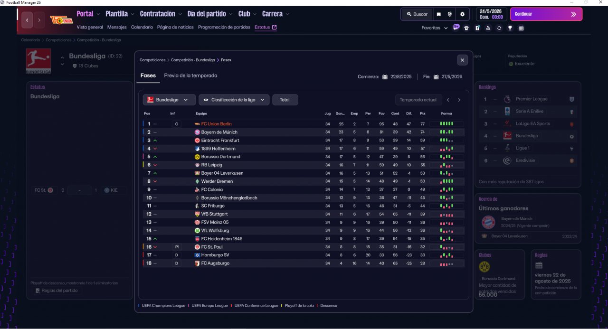Click the Eredivisie logo in Rankings
Image resolution: width=608 pixels, height=329 pixels.
coord(507,160)
